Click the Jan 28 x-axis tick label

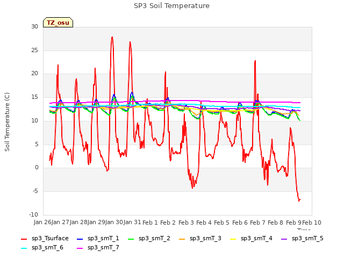tap(78, 222)
